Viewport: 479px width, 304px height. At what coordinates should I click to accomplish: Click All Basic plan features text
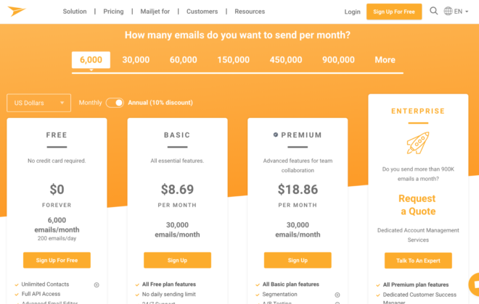pos(291,284)
